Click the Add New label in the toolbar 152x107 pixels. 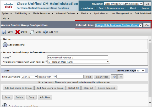click(x=54, y=32)
